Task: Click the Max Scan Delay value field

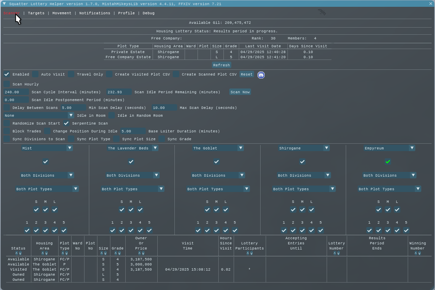Action: pyautogui.click(x=164, y=108)
